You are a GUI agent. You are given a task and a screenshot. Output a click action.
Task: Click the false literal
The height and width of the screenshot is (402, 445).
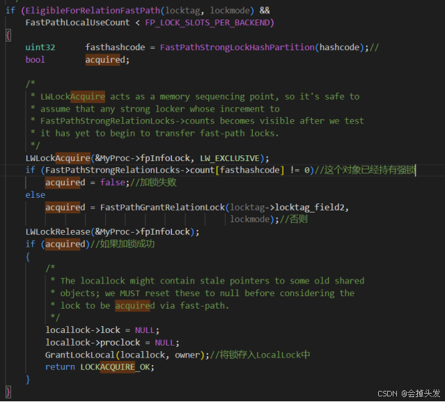[112, 183]
